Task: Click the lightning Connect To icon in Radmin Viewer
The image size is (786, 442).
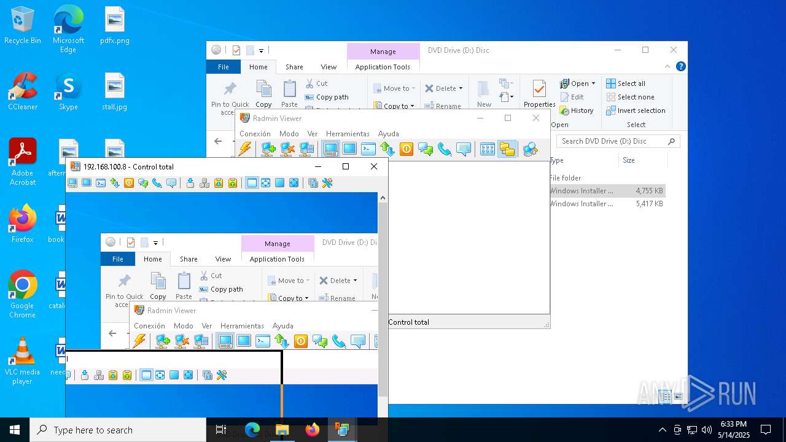Action: pos(245,149)
